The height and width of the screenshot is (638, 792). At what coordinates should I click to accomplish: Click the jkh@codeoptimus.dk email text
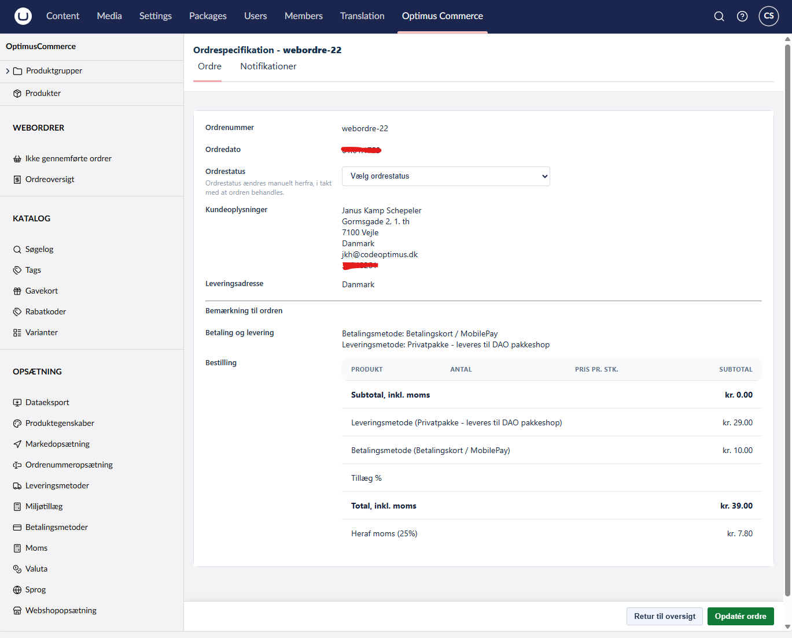point(380,255)
